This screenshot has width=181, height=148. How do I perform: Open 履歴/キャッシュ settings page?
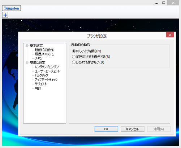coord(44,54)
